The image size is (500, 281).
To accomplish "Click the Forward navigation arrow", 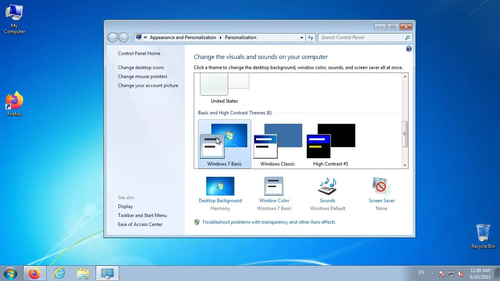I will pyautogui.click(x=123, y=37).
